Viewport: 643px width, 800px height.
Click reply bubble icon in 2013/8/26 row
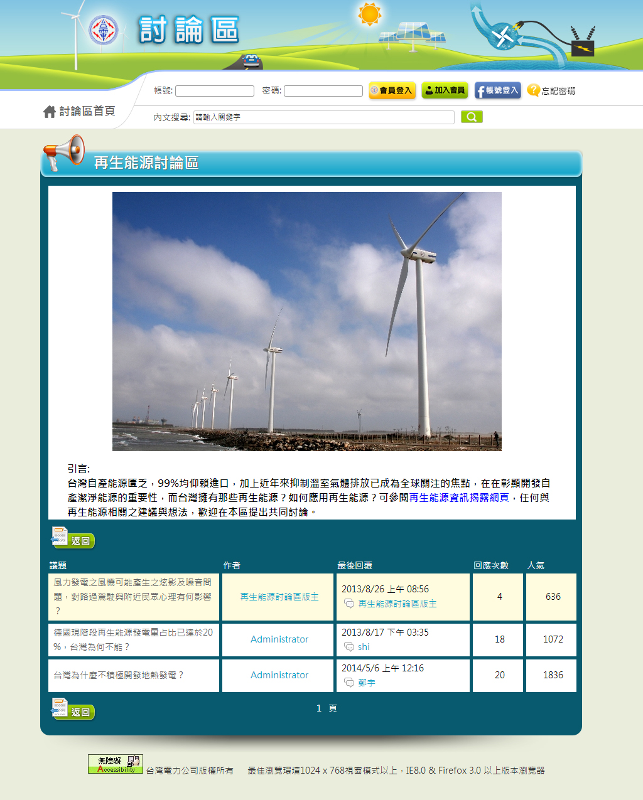[349, 604]
